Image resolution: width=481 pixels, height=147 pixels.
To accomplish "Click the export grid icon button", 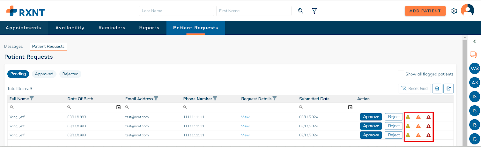I will point(449,89).
